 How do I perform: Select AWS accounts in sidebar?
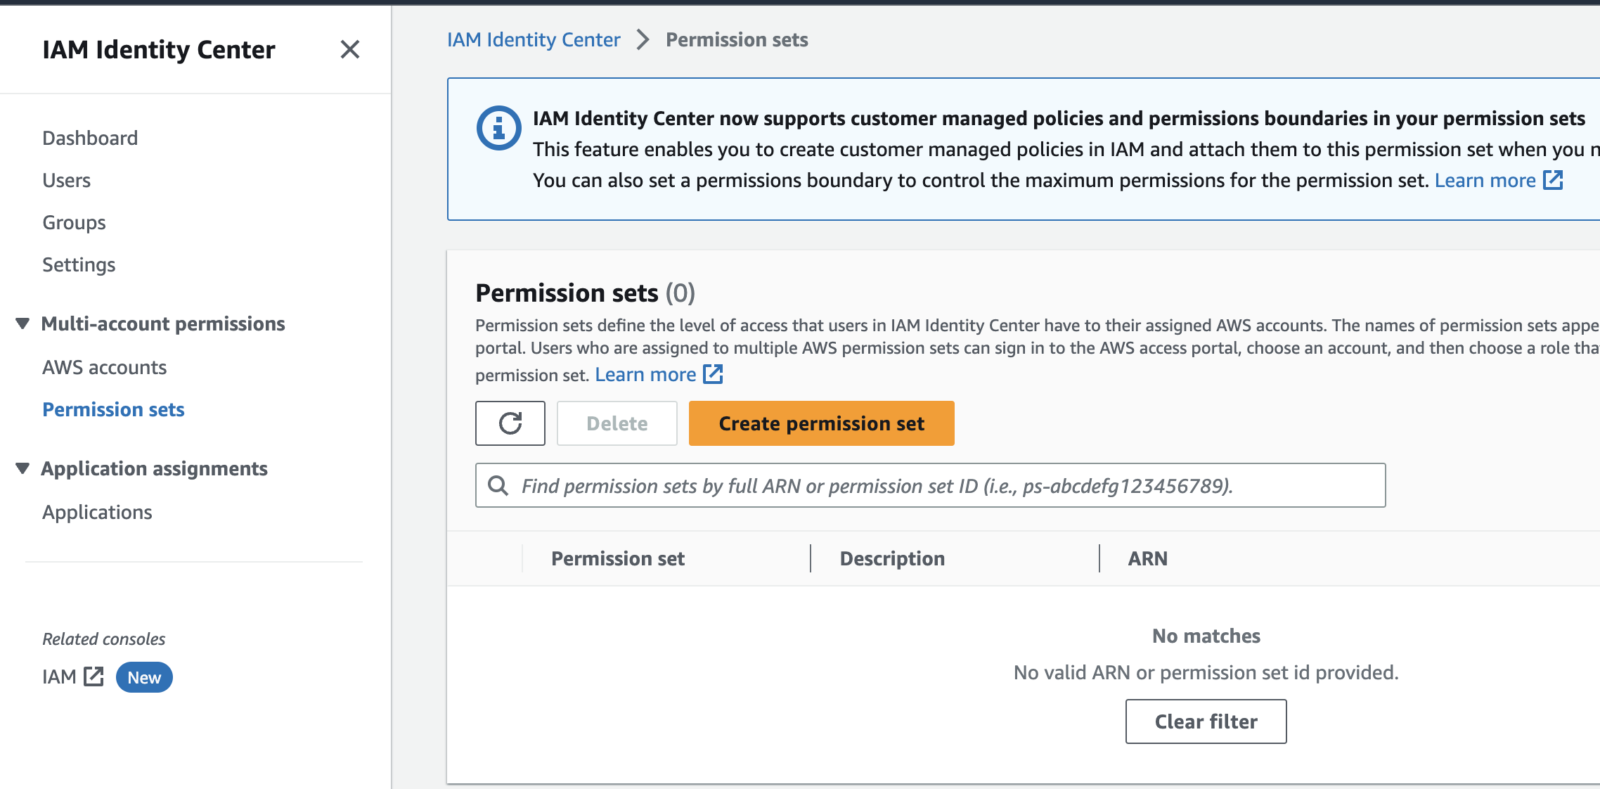tap(104, 367)
